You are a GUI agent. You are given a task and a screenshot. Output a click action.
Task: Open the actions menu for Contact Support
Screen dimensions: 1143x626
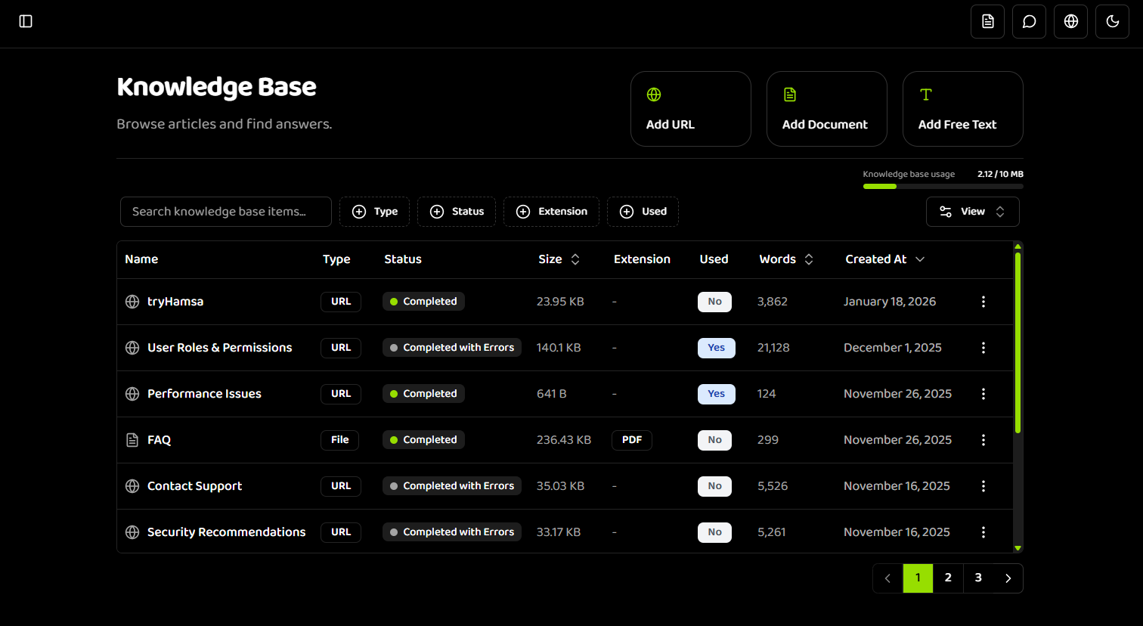tap(983, 485)
